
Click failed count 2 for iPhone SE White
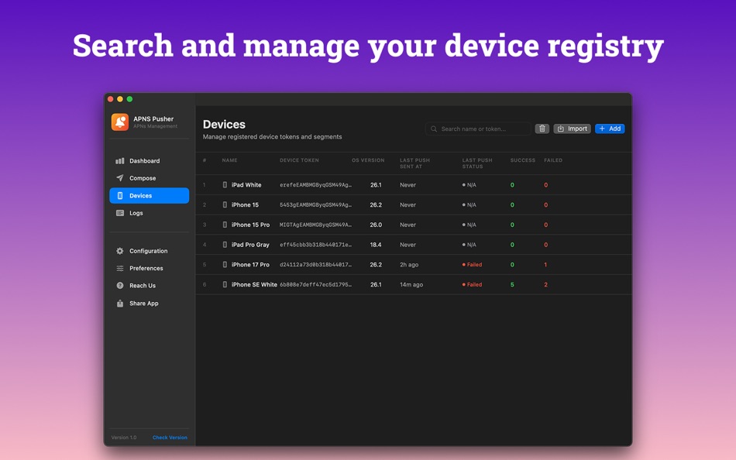pos(545,284)
